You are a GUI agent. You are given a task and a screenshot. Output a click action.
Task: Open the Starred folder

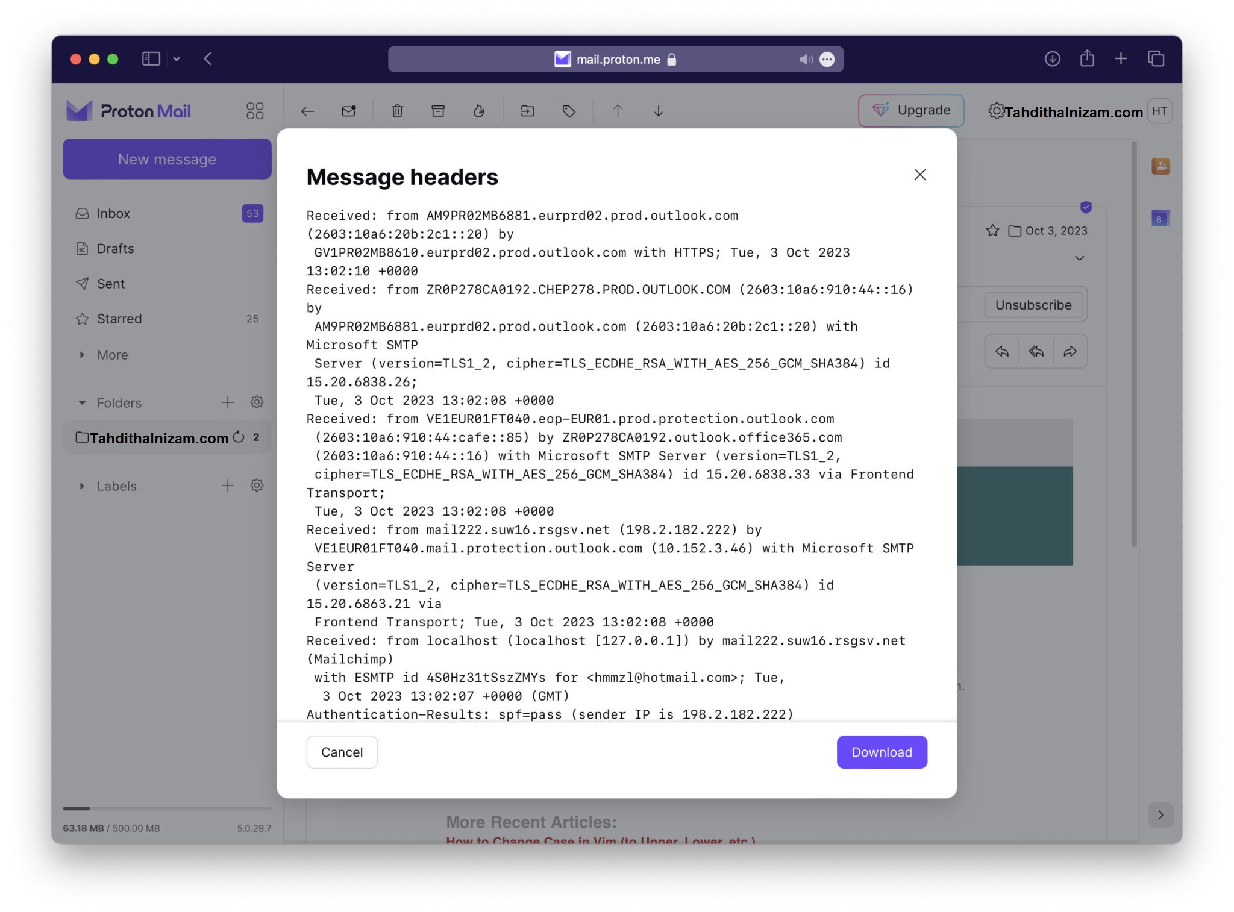click(167, 319)
